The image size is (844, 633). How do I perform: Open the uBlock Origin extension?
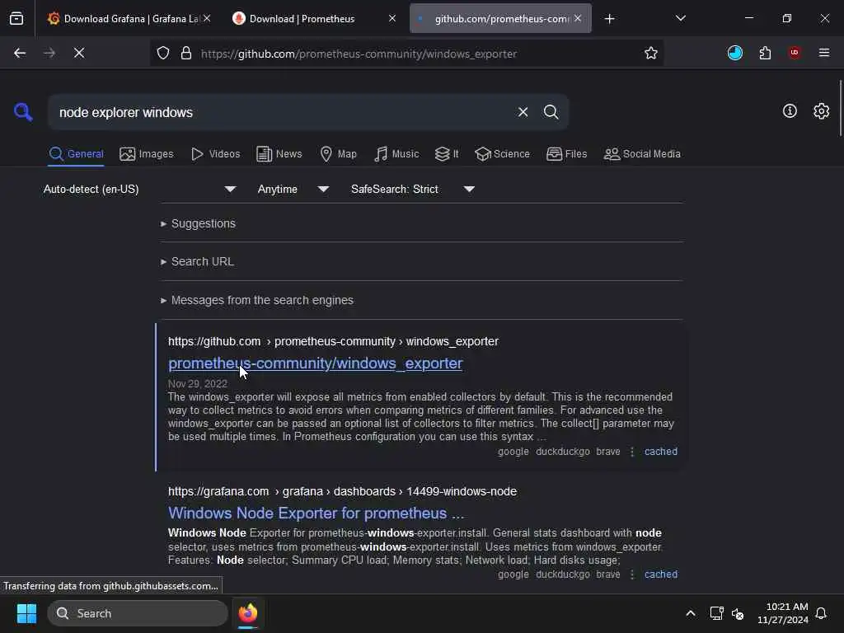794,53
